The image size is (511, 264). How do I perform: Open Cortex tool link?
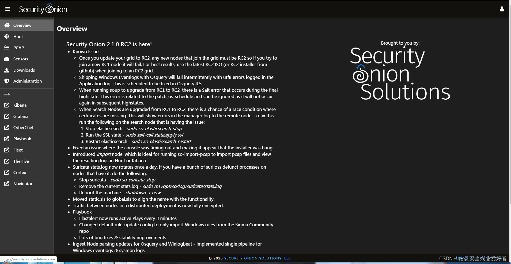click(27, 172)
